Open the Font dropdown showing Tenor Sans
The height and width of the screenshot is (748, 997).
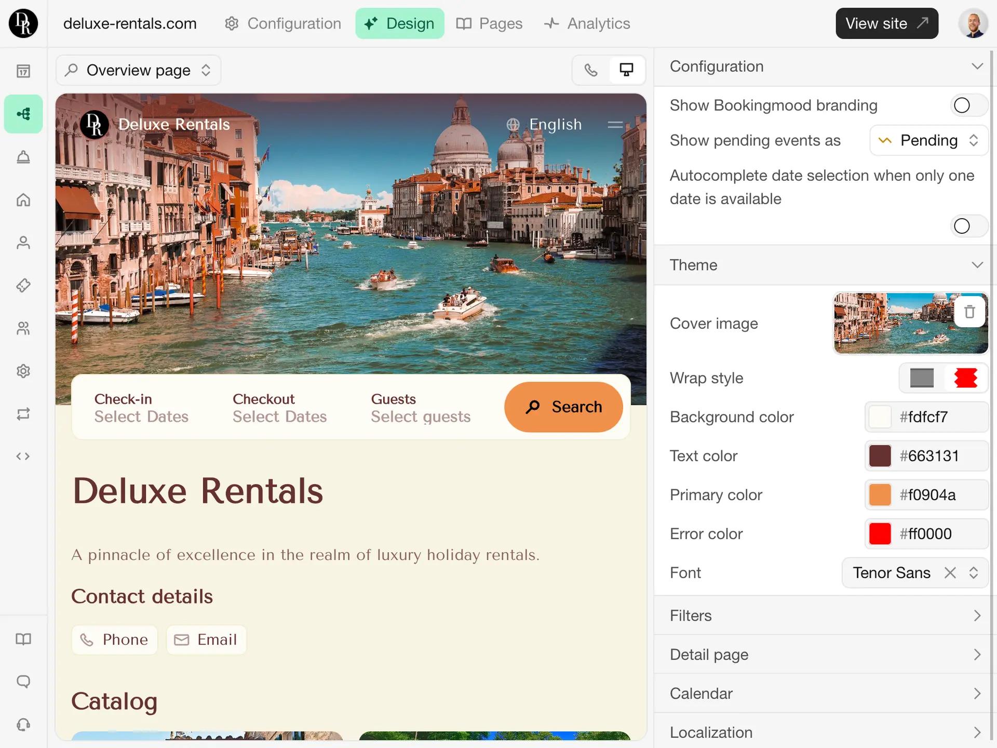click(915, 572)
